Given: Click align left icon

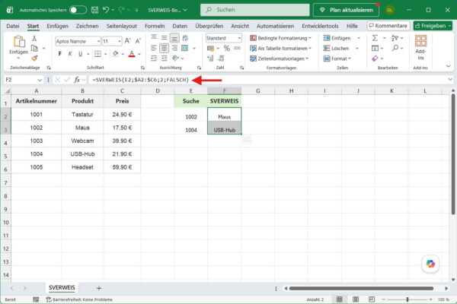Looking at the screenshot, I should pyautogui.click(x=154, y=48).
